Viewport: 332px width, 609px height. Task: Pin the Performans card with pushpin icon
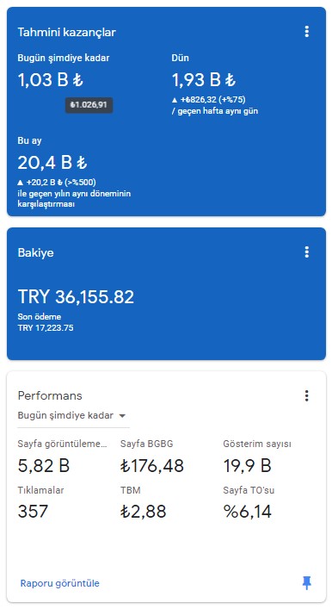tap(306, 582)
